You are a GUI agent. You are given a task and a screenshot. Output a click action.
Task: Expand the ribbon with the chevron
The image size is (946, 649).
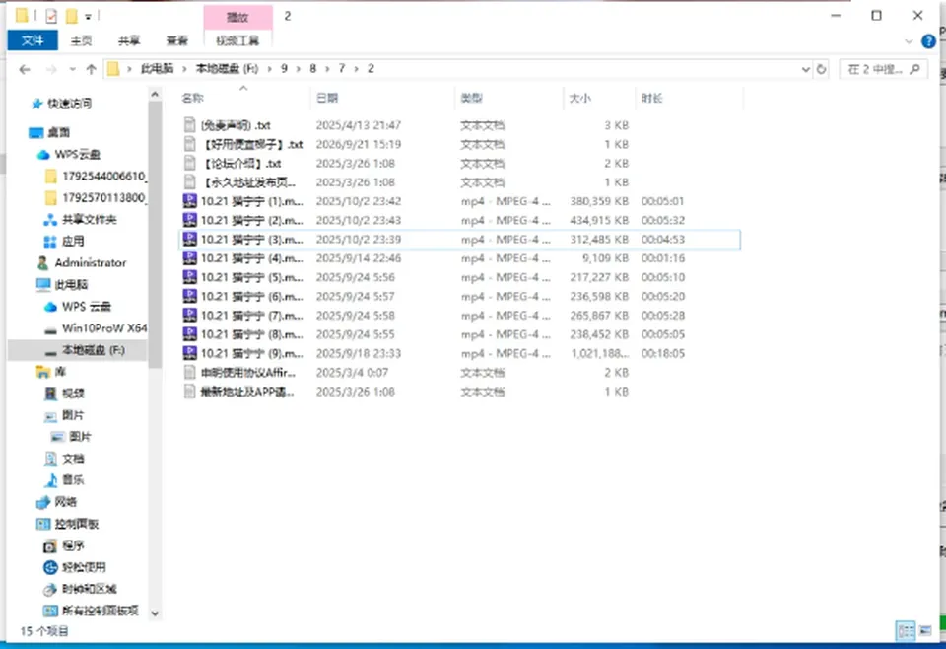click(x=909, y=41)
